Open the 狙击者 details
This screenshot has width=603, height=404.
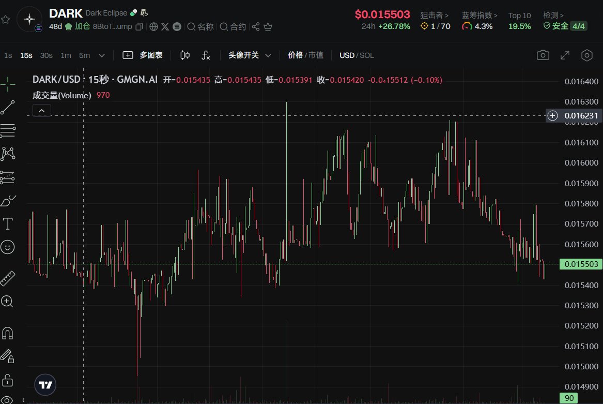point(434,16)
